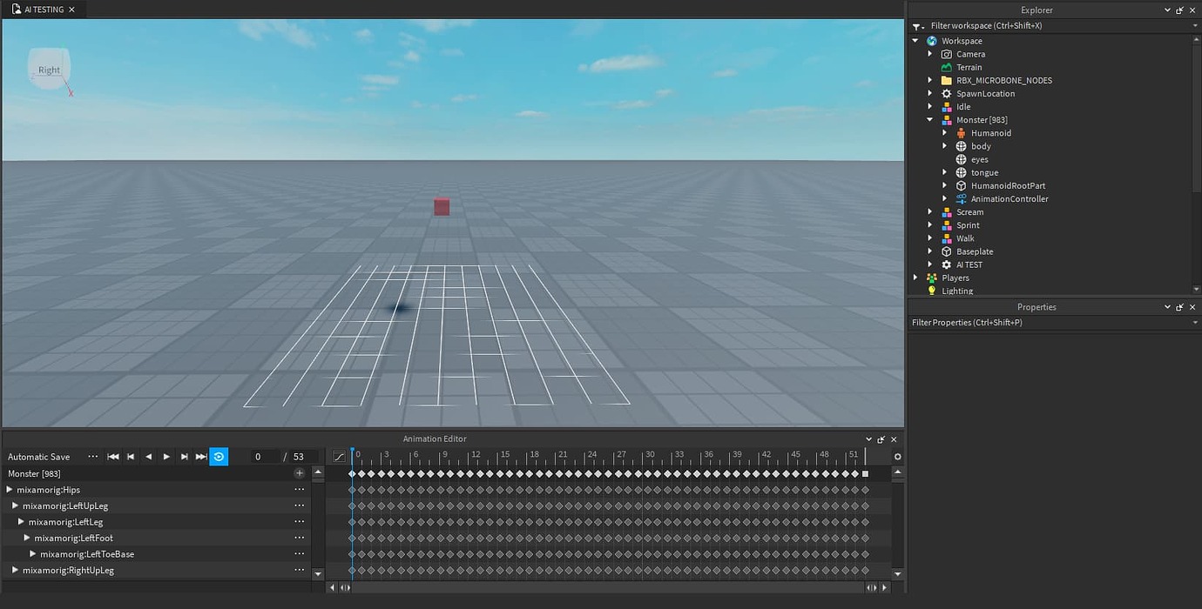Expand the Scream animation in Explorer
This screenshot has width=1202, height=609.
pyautogui.click(x=930, y=211)
